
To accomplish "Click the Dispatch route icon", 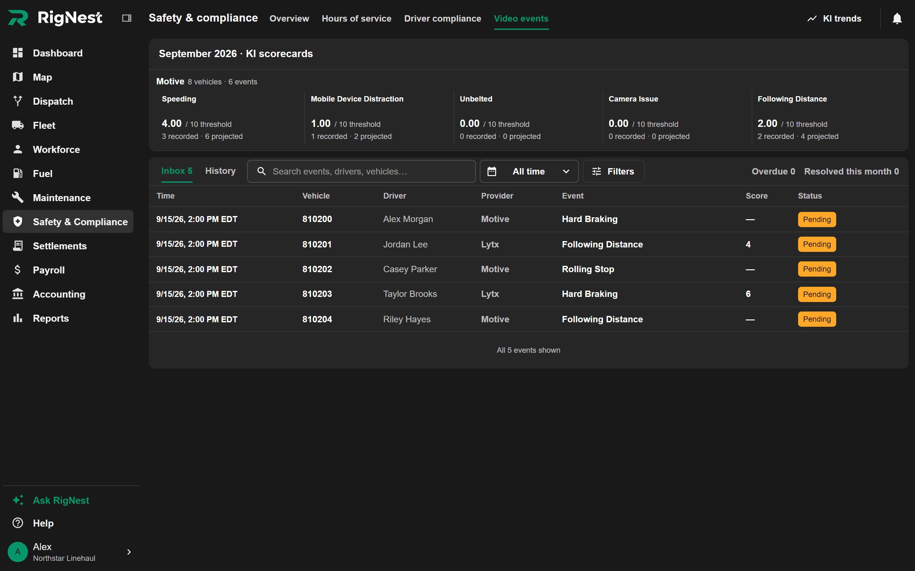I will click(18, 101).
